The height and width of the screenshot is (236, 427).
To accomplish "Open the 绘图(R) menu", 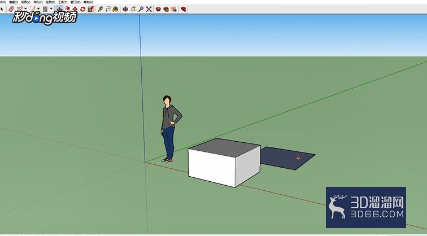I will tap(50, 2).
